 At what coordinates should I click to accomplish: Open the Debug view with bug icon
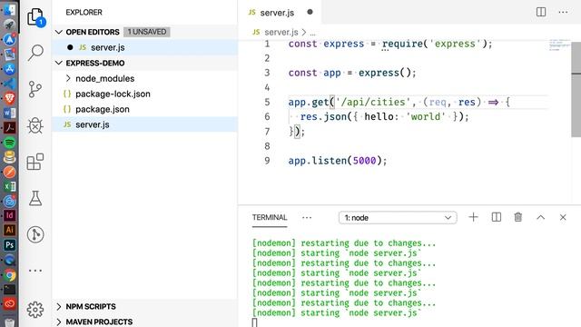pyautogui.click(x=35, y=125)
